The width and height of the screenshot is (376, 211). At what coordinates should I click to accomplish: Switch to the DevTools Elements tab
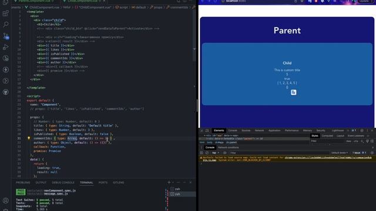(219, 131)
